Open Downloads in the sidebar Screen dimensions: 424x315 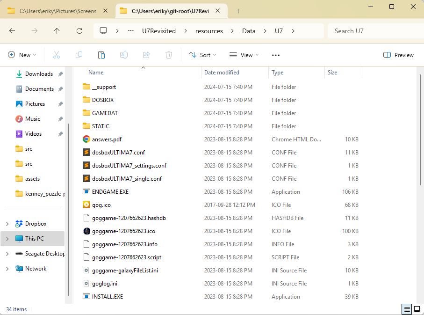click(39, 74)
